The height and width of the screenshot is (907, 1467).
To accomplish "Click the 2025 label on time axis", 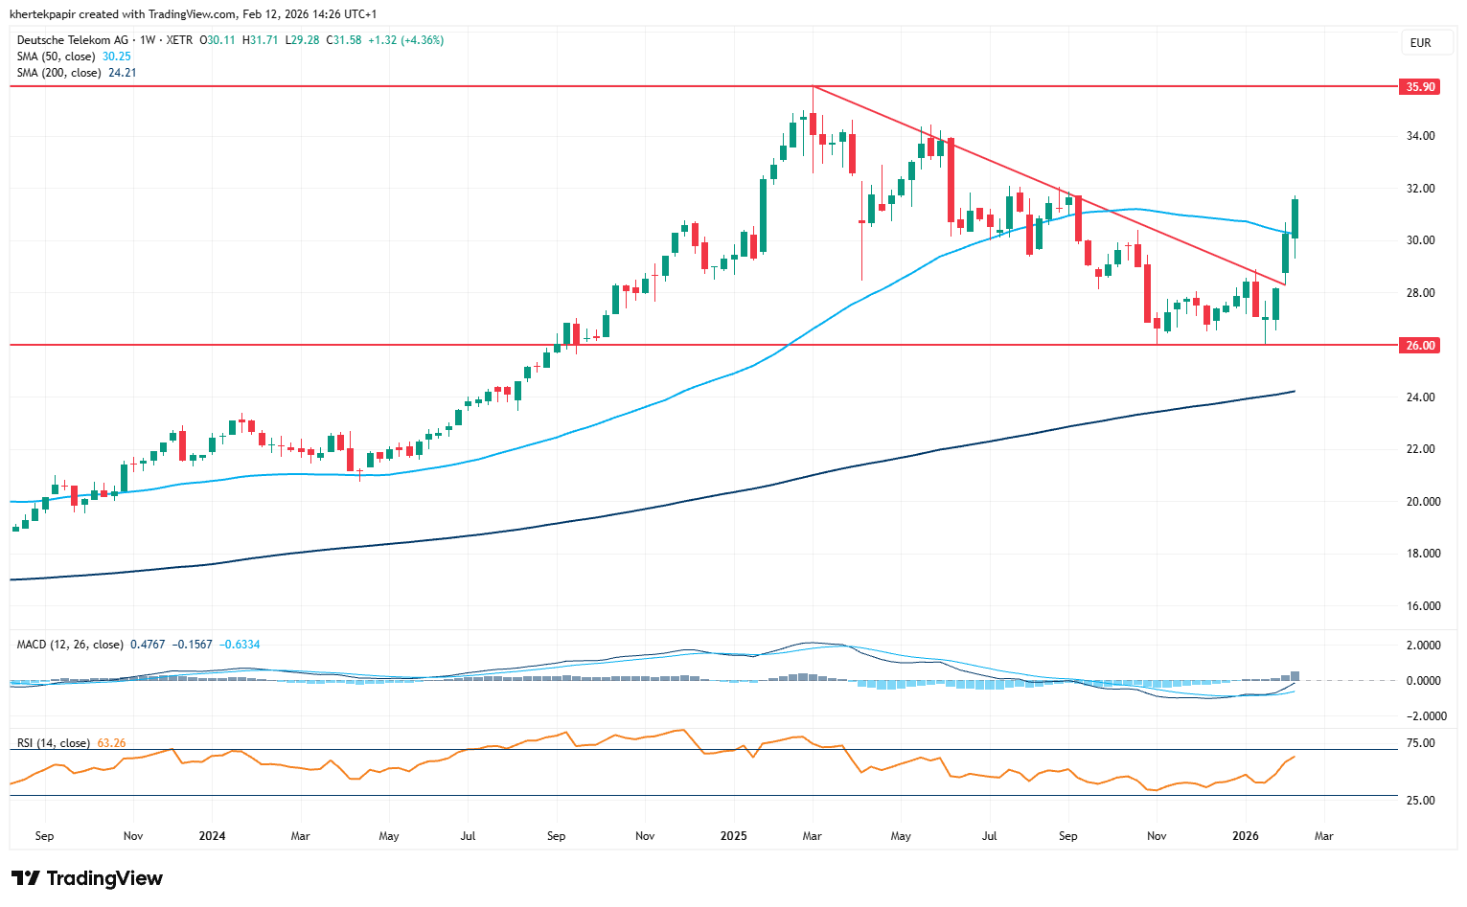I will [x=733, y=836].
